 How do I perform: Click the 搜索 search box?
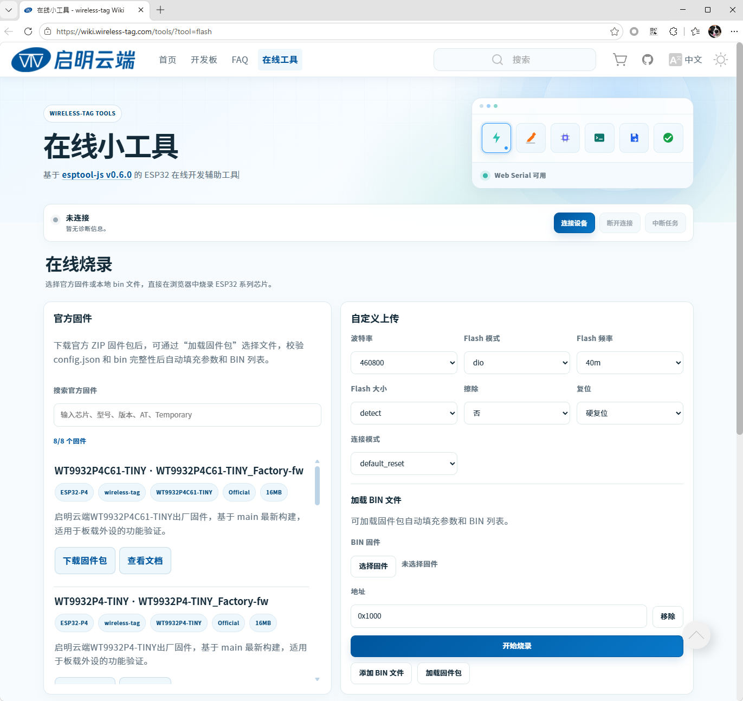click(x=515, y=60)
